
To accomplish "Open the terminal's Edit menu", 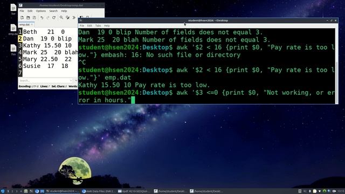I will tap(89, 26).
